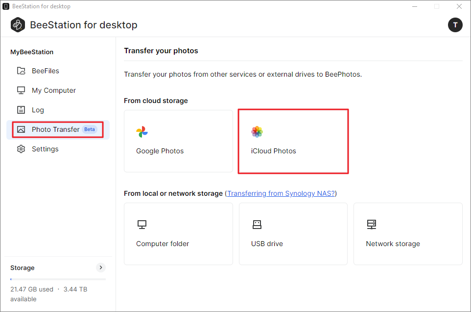
Task: Click the Computer folder monitor icon
Action: [x=142, y=225]
